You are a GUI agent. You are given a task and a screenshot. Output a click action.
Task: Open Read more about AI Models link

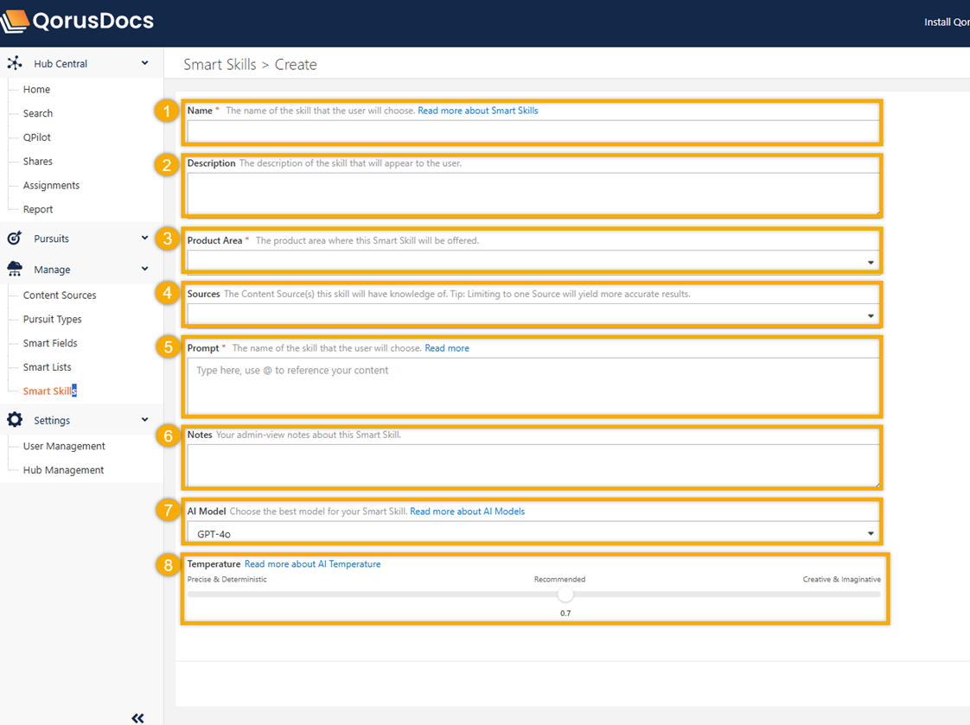pos(467,512)
